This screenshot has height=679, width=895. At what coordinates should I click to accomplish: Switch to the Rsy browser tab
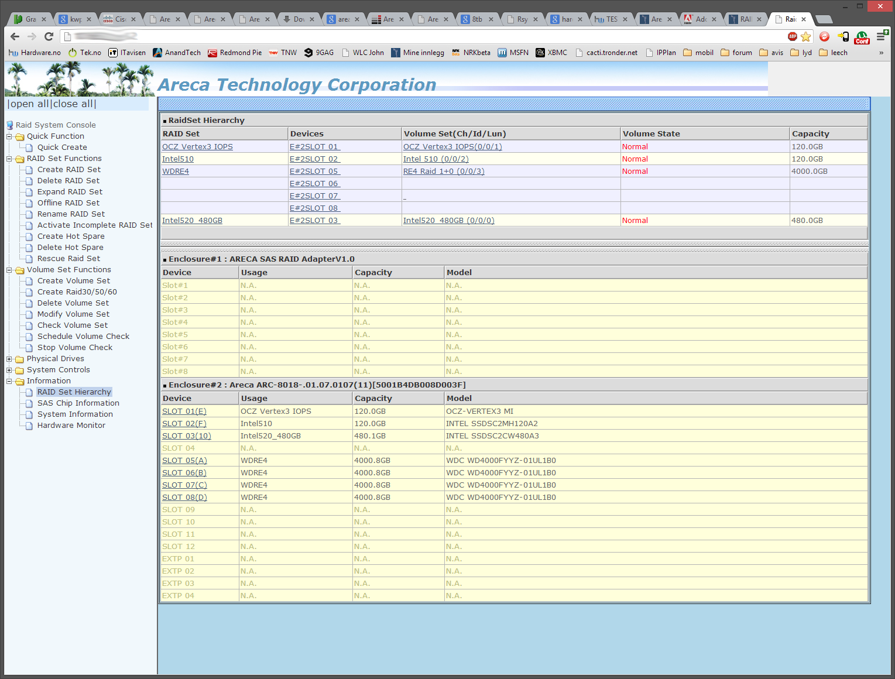(x=522, y=19)
